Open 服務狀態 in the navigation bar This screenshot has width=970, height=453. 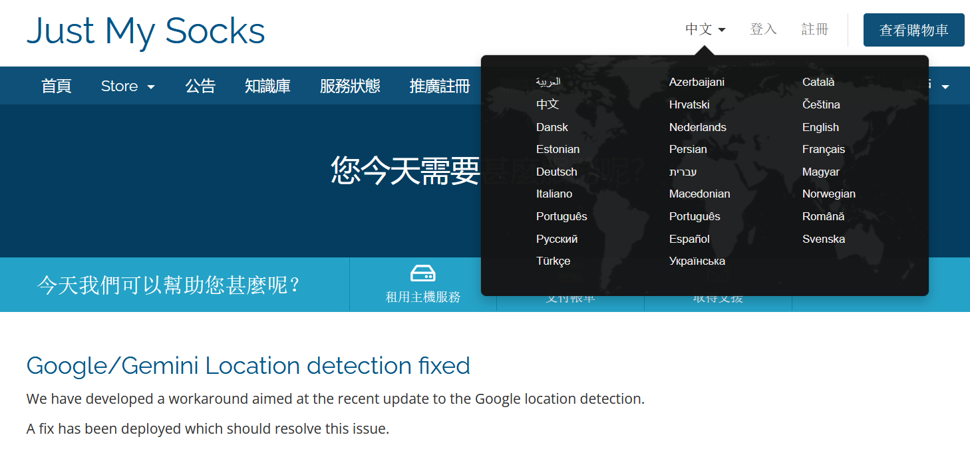coord(350,86)
